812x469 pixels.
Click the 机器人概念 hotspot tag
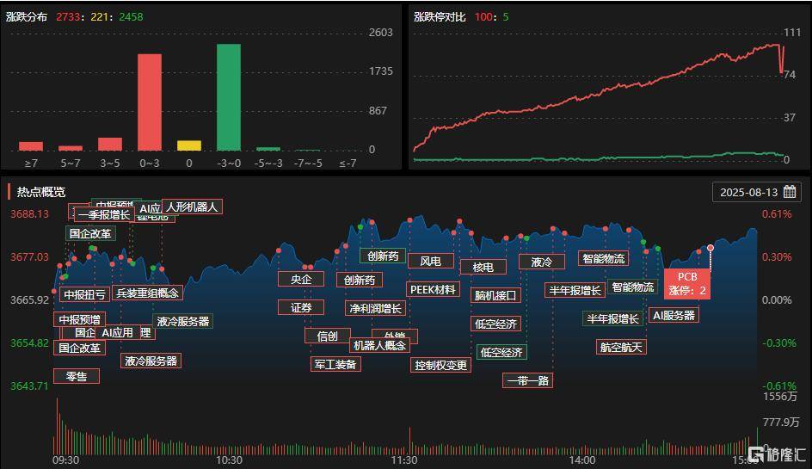pyautogui.click(x=379, y=345)
